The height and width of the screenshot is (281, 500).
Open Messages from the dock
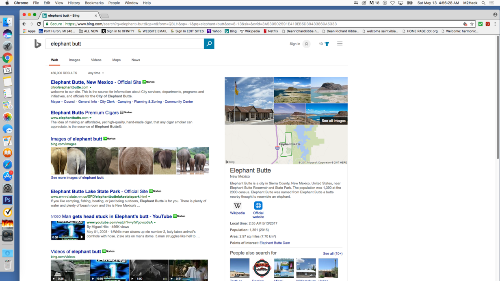[7, 129]
